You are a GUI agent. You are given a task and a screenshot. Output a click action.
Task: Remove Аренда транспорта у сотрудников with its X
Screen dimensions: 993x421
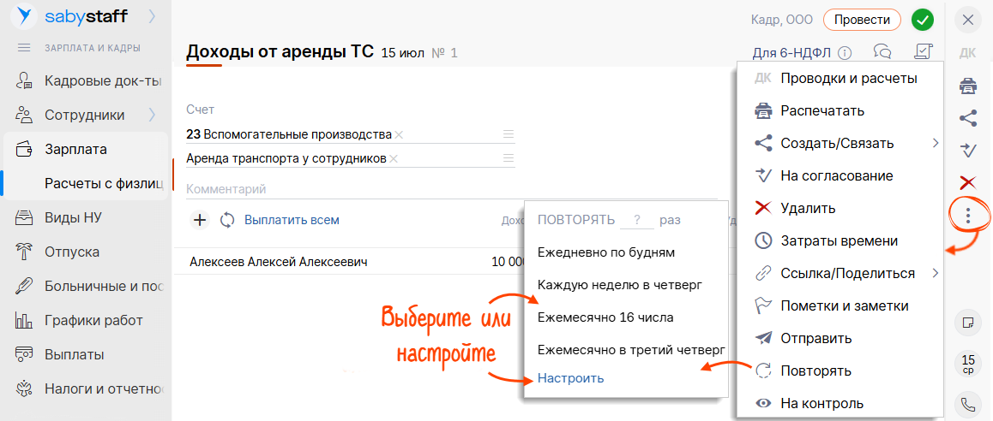(394, 158)
